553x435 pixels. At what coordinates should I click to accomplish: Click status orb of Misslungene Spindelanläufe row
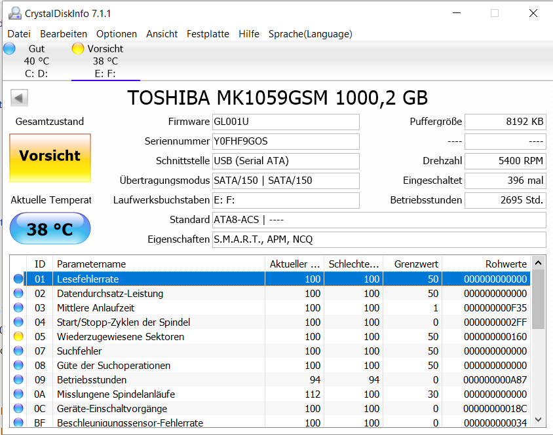tap(18, 394)
